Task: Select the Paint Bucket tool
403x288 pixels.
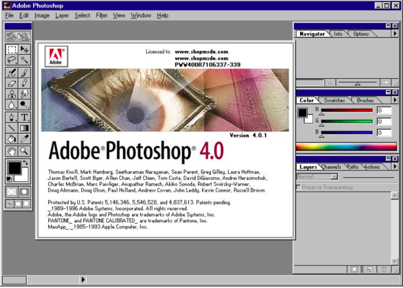Action: pyautogui.click(x=11, y=139)
